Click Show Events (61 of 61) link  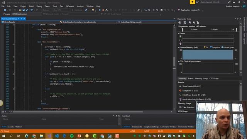point(192,86)
